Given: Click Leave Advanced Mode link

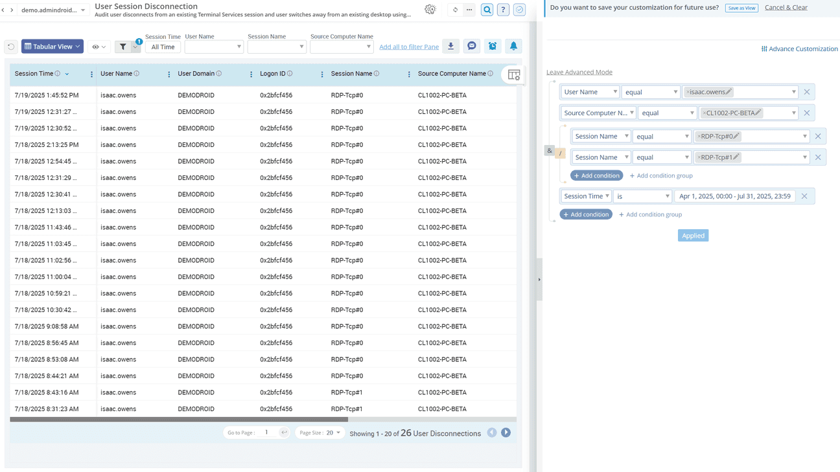Looking at the screenshot, I should coord(579,72).
